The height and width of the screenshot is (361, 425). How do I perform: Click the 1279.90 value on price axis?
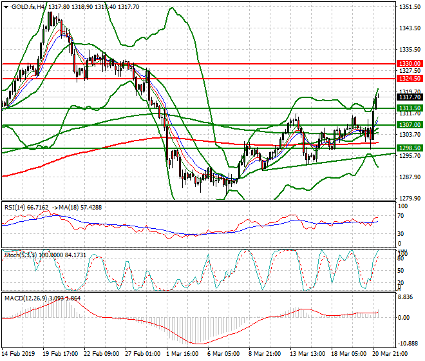406,198
